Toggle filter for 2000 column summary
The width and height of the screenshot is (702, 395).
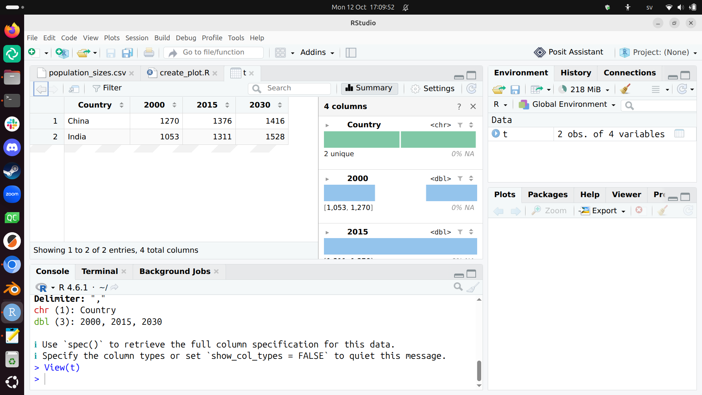460,178
